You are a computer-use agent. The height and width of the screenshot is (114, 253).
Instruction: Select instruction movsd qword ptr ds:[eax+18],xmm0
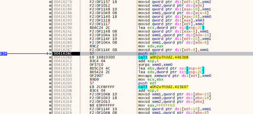pos(175,17)
